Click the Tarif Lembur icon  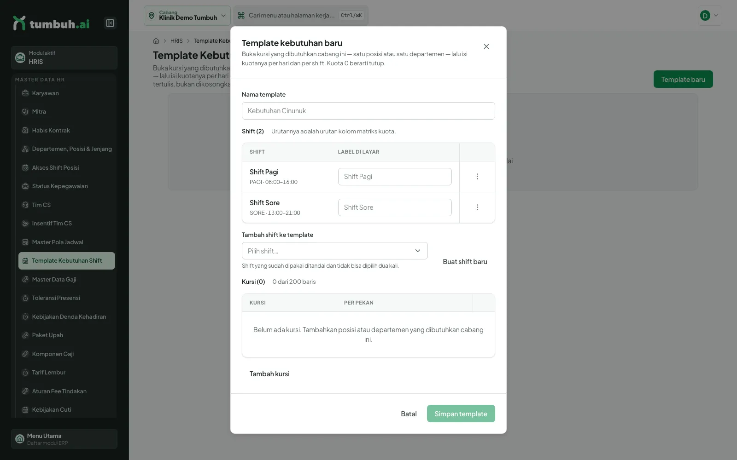[x=25, y=373]
